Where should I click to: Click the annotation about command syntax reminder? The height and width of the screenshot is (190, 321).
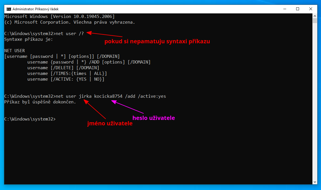158,41
